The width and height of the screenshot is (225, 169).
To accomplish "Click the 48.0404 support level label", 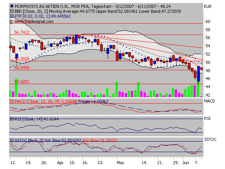I will 22,68.
